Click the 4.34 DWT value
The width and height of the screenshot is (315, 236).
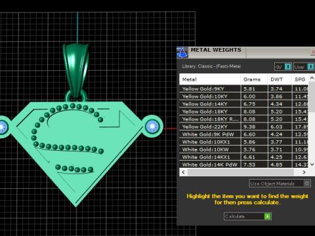tap(276, 104)
